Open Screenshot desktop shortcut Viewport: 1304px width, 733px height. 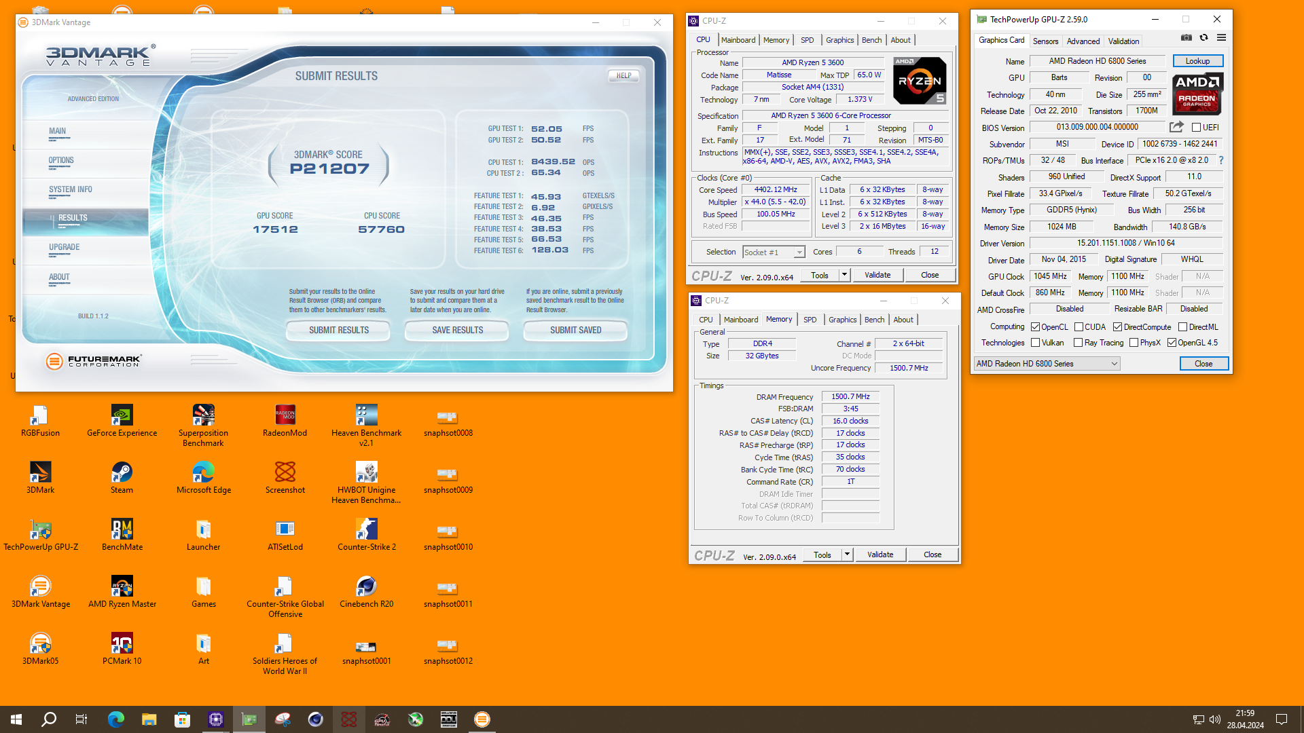pos(285,478)
